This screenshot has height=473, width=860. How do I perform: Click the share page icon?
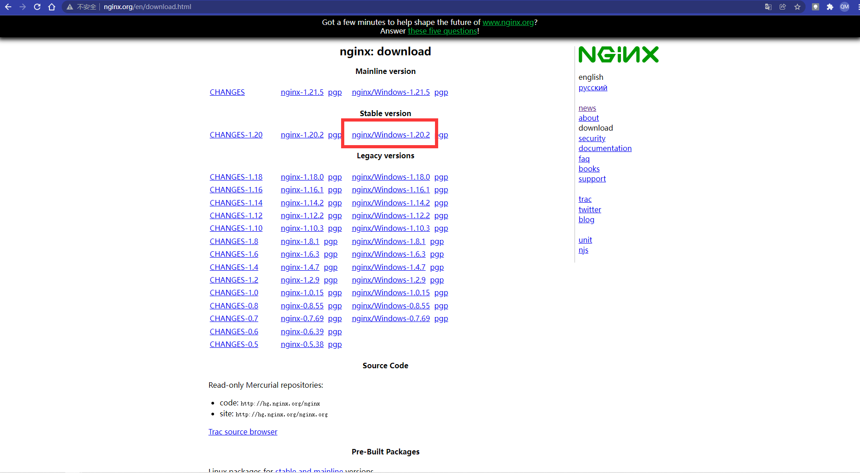tap(782, 7)
